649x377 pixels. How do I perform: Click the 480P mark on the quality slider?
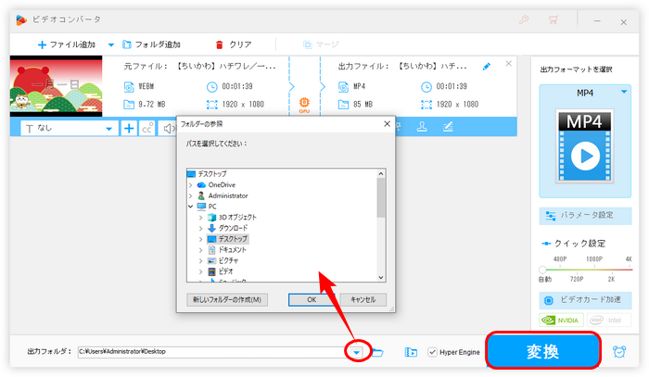click(560, 259)
